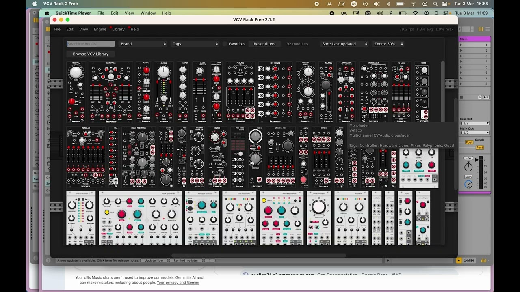Open Ableton Cue Out 1/2 dropdown
Image resolution: width=520 pixels, height=292 pixels.
point(474,123)
